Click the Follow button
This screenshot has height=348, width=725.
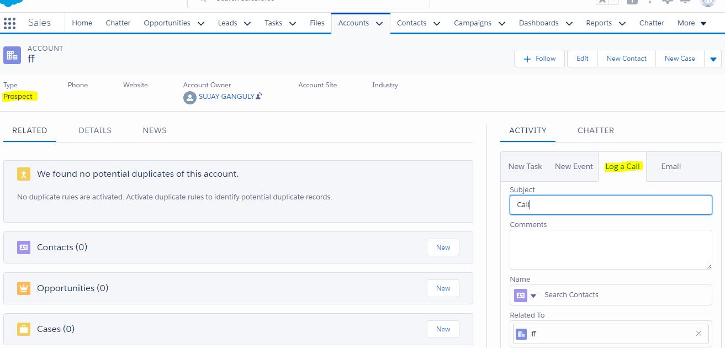click(x=539, y=59)
